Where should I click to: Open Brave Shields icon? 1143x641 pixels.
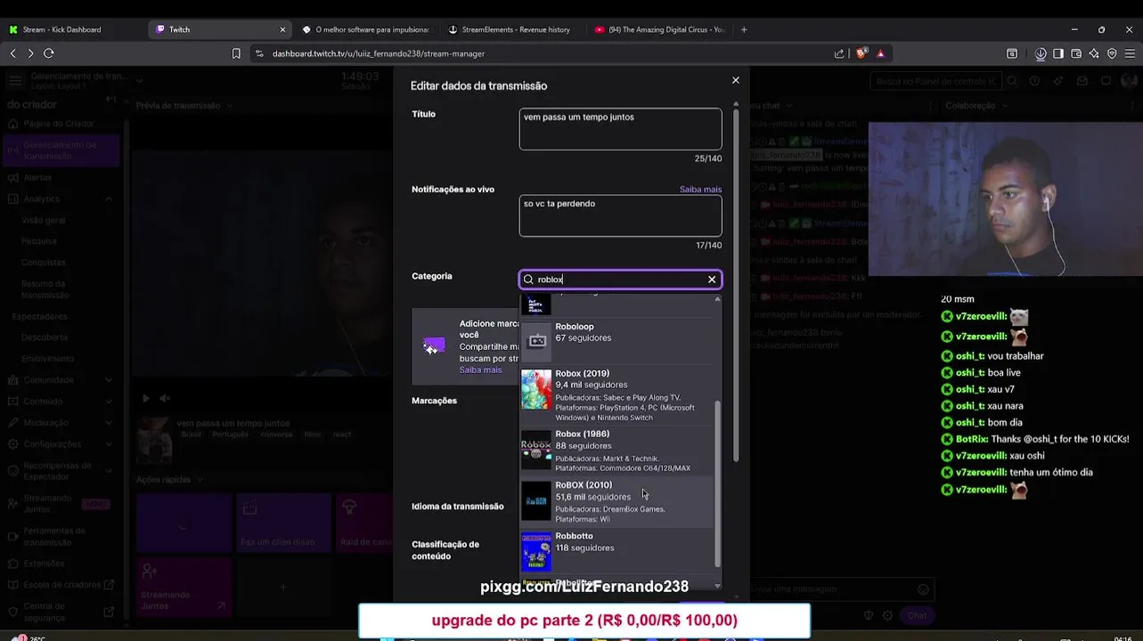tap(861, 53)
